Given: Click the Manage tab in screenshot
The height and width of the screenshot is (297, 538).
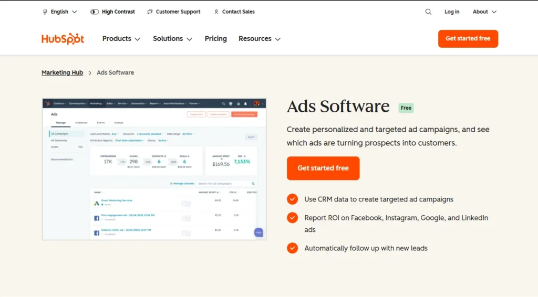Looking at the screenshot, I should [61, 123].
